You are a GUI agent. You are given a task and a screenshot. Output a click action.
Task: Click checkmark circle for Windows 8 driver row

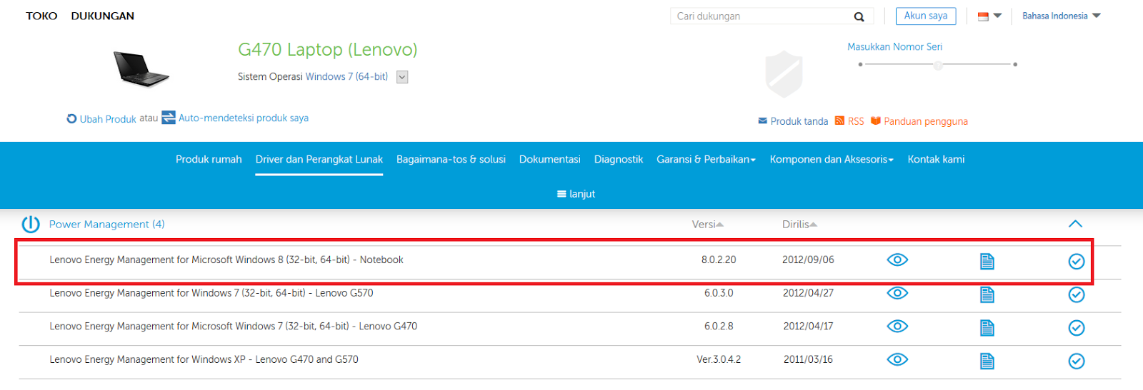point(1077,261)
